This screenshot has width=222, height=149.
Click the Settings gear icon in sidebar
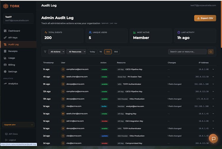click(5, 72)
